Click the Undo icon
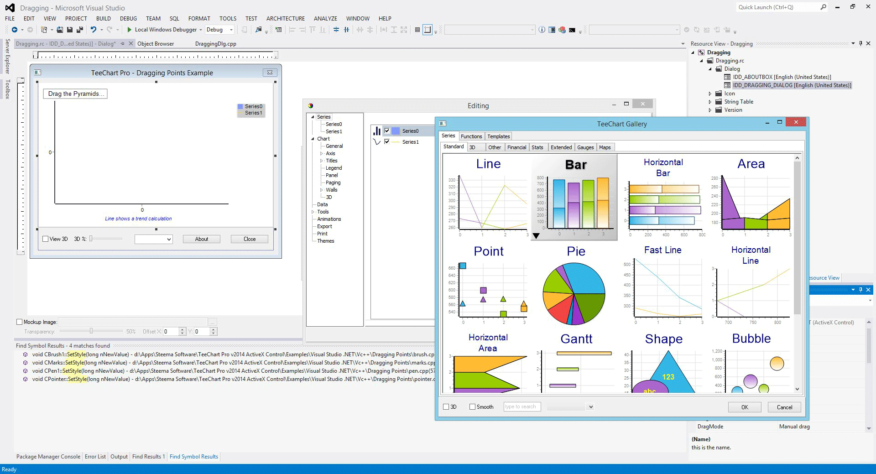The image size is (876, 474). [94, 30]
